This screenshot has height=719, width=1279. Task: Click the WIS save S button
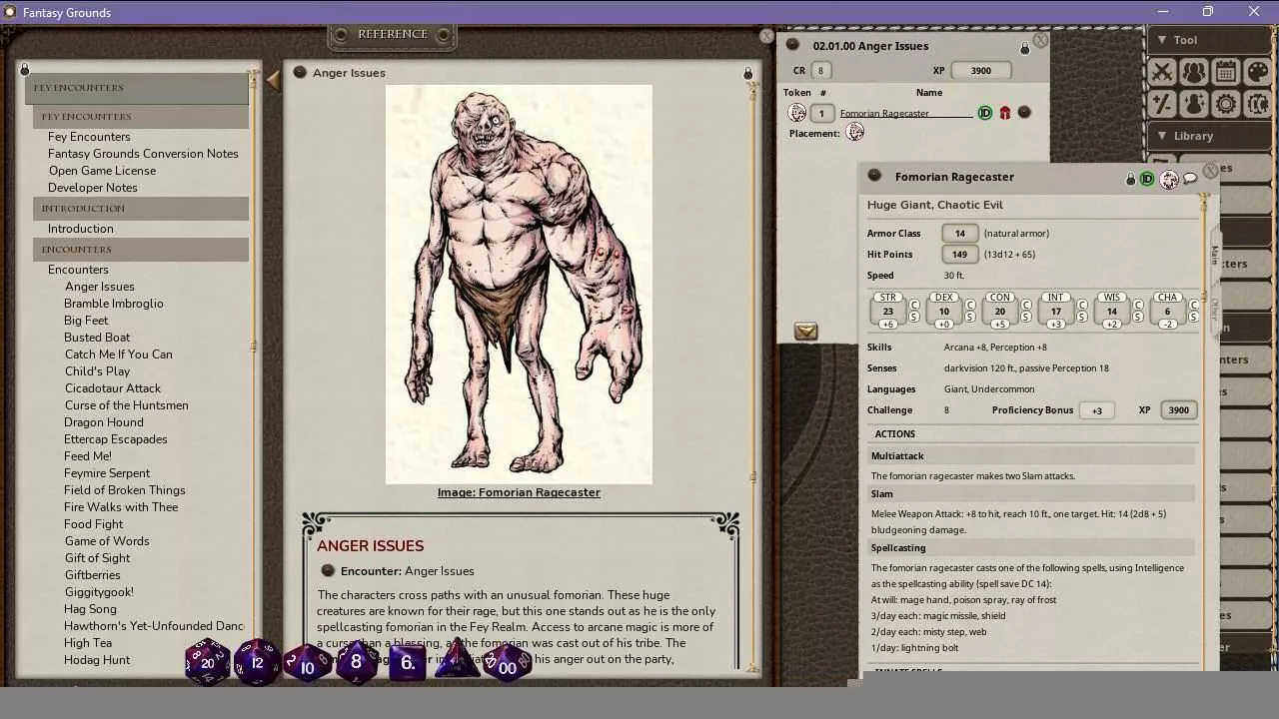[x=1138, y=318]
